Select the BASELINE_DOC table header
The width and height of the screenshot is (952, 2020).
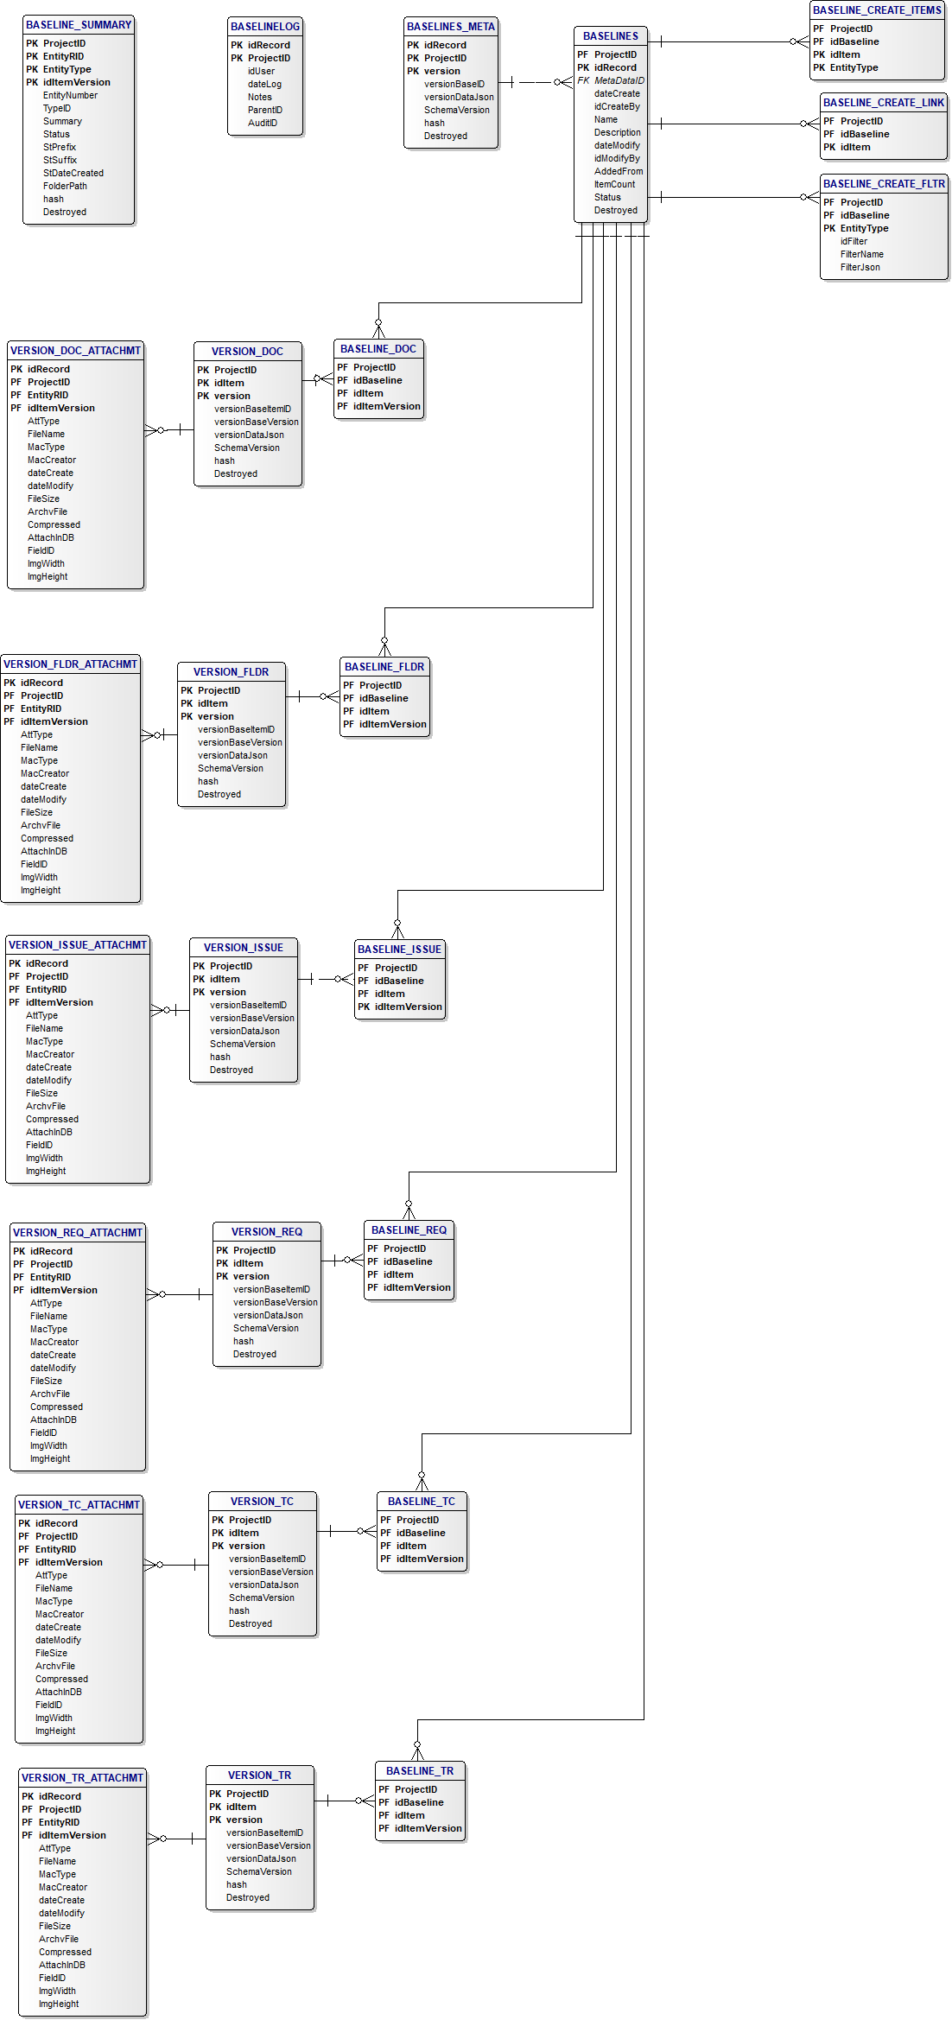pos(378,349)
